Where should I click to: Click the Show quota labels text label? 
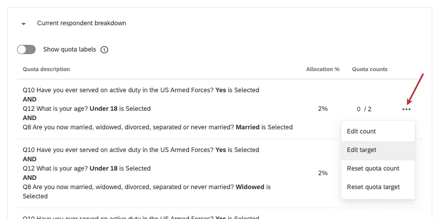pos(69,49)
